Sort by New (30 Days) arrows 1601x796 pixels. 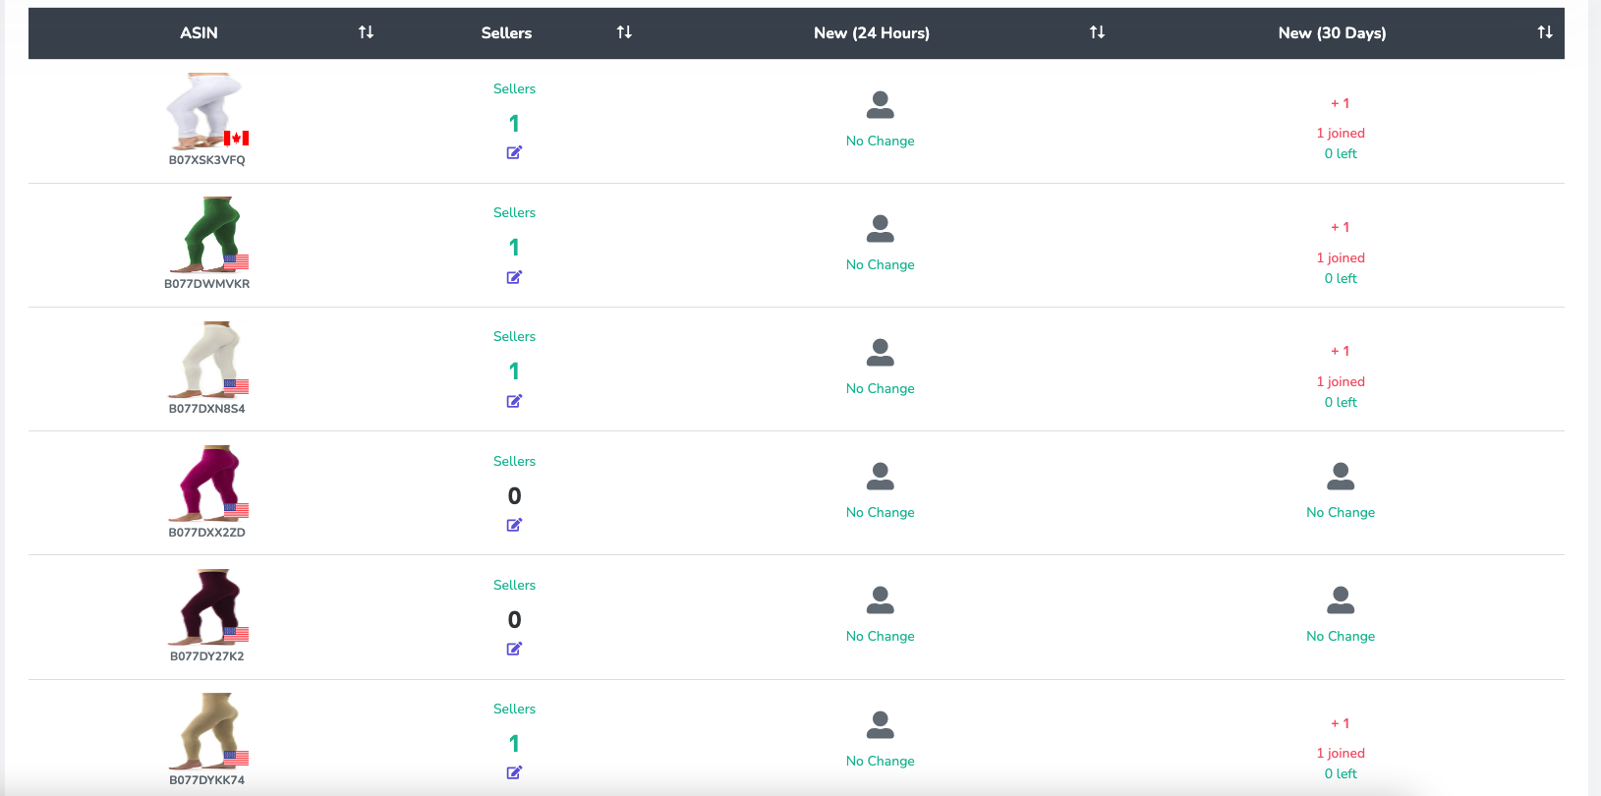1545,32
